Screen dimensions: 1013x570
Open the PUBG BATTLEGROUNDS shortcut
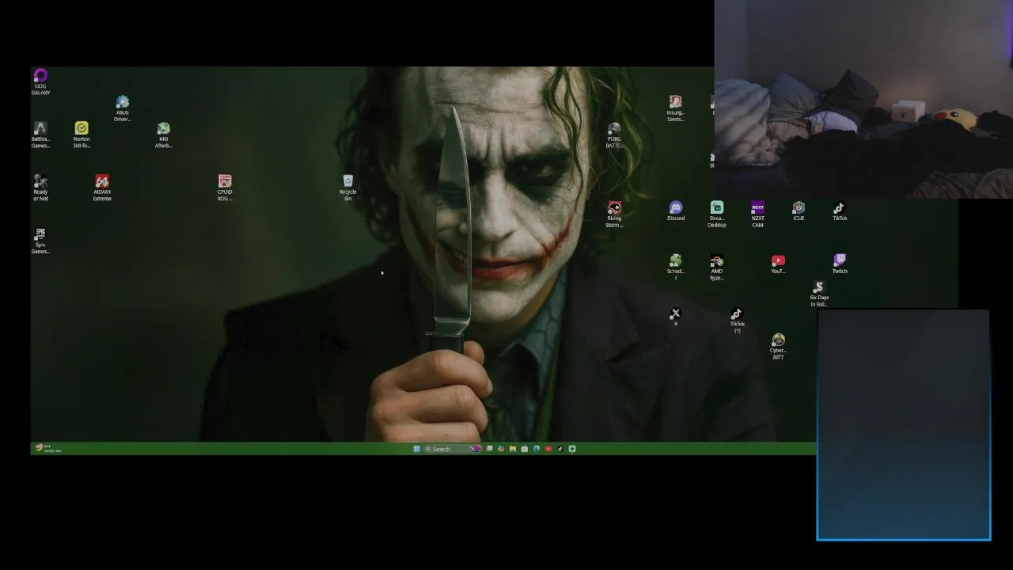pyautogui.click(x=614, y=135)
